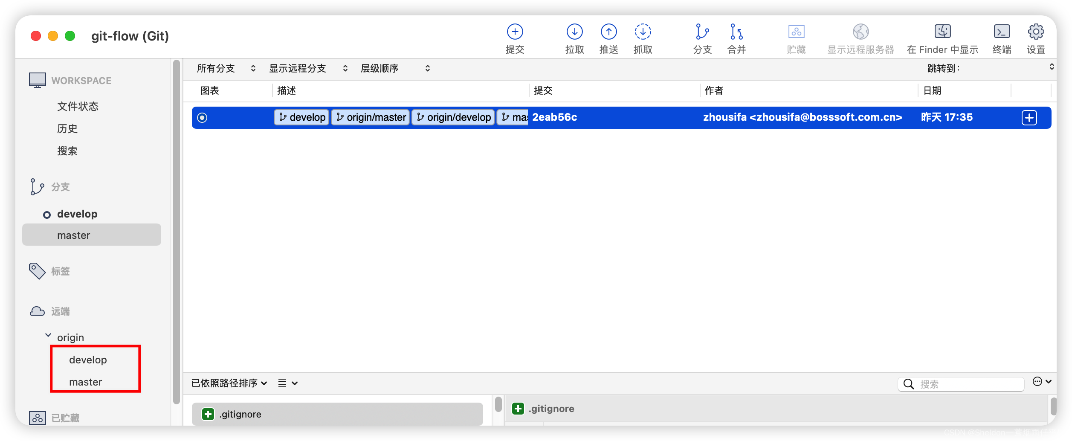Click the Commit (提交) toolbar icon

point(515,32)
